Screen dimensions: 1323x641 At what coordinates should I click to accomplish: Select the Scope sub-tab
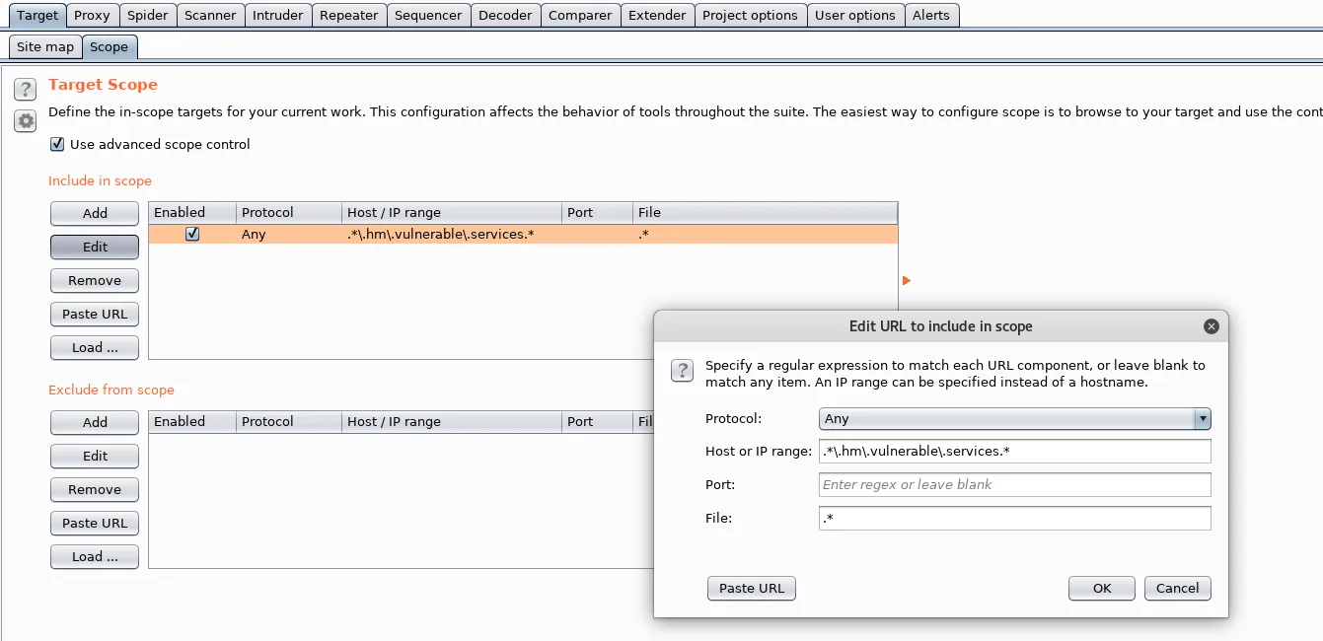(x=109, y=46)
